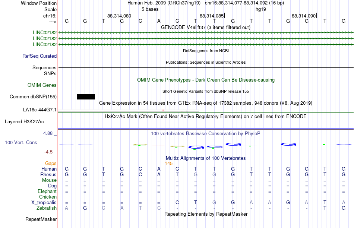Click the Scale label
The image size is (354, 228).
click(x=50, y=9)
